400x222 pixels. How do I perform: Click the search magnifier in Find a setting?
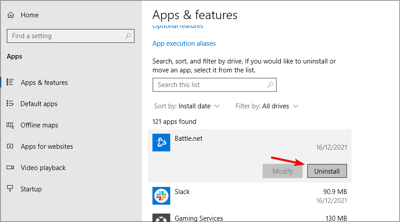tap(128, 36)
